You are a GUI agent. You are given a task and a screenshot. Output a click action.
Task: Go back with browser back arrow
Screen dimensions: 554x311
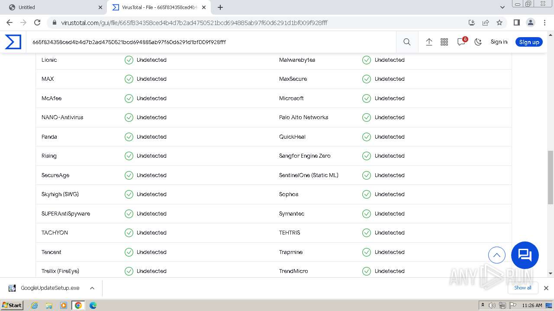pos(10,22)
